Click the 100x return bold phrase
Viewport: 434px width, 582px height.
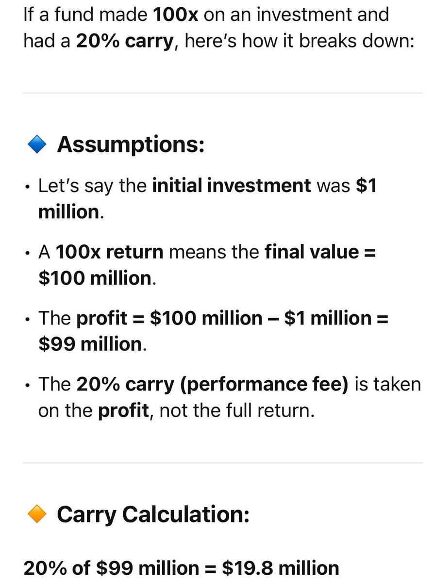(110, 252)
